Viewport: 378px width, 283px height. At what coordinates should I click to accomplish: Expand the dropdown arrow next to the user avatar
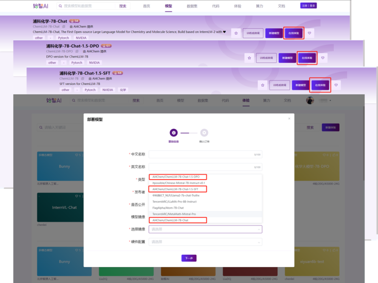click(x=330, y=100)
